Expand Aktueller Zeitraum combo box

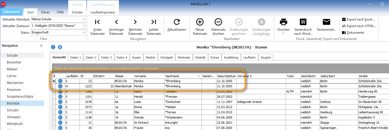(84, 26)
